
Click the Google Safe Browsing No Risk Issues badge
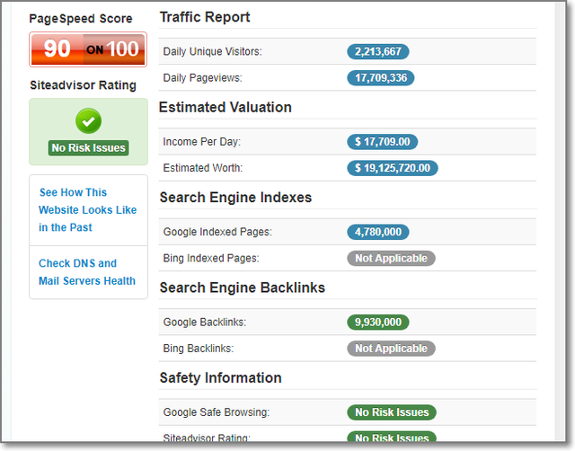coord(392,412)
